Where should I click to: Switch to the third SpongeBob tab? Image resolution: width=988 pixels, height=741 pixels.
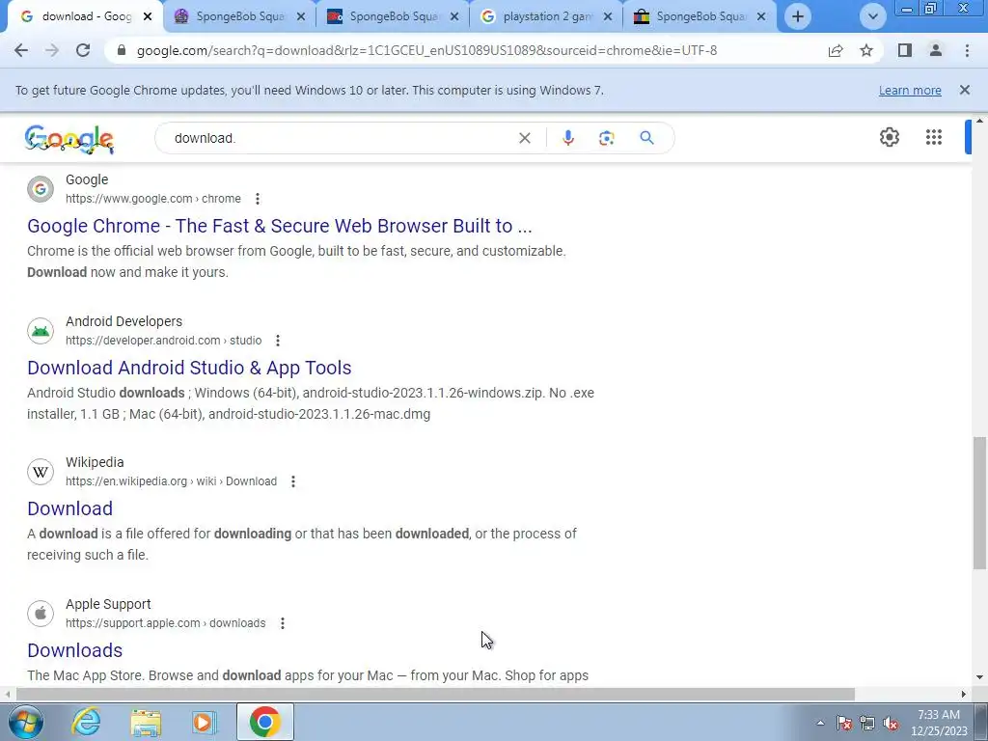[x=394, y=16]
